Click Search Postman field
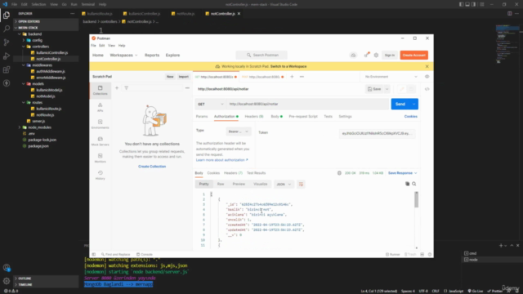 click(261, 55)
